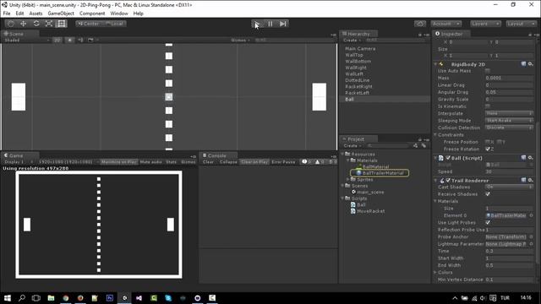Open Trail Renderer gear settings
Screen dimensions: 541x304
[531, 180]
